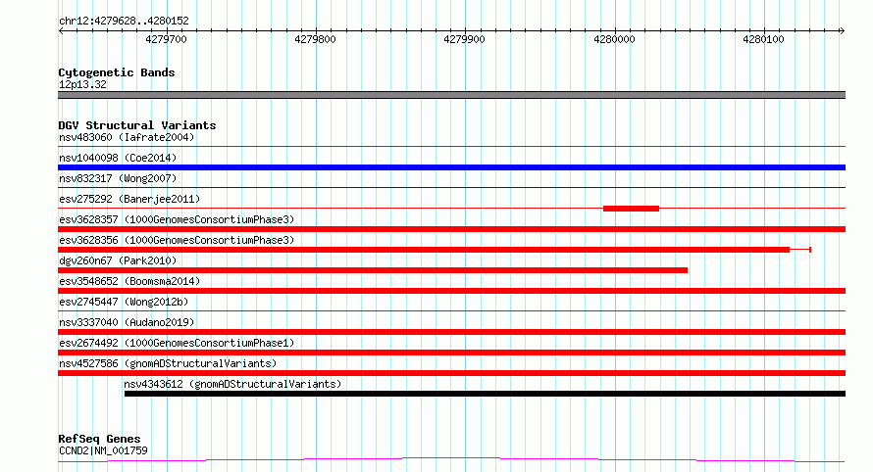Open variant nsv1040098 (Coe2014)
The height and width of the screenshot is (472, 873).
[x=118, y=158]
